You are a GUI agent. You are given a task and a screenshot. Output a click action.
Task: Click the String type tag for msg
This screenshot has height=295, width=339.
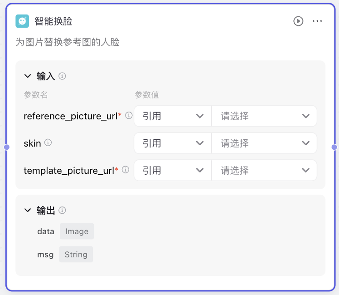point(76,254)
